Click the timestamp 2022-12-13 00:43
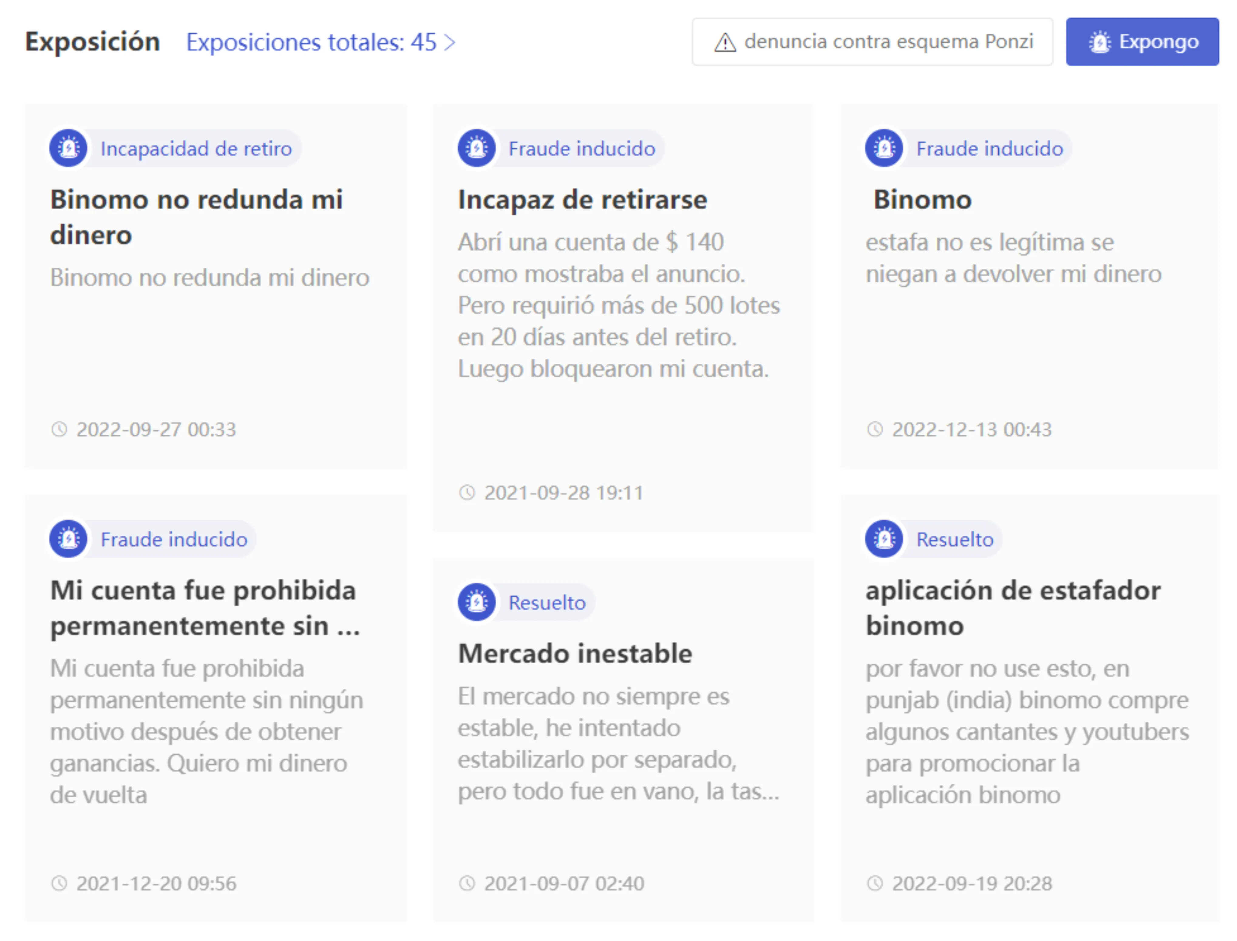 point(972,430)
